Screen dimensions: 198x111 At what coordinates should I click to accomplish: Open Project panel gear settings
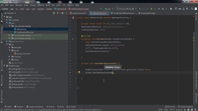coord(62,13)
